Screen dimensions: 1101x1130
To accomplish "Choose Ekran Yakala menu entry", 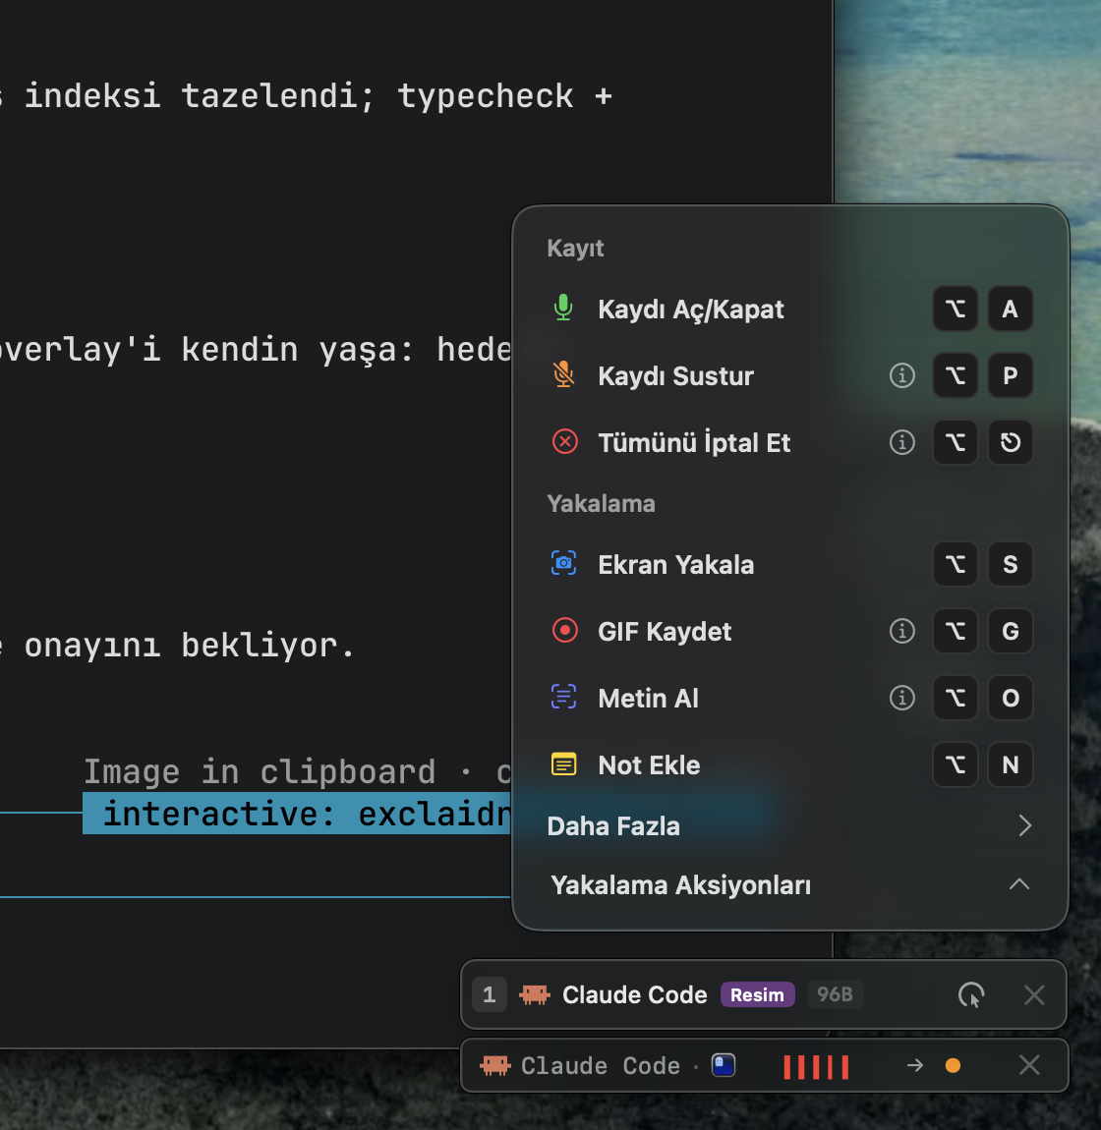I will point(790,564).
